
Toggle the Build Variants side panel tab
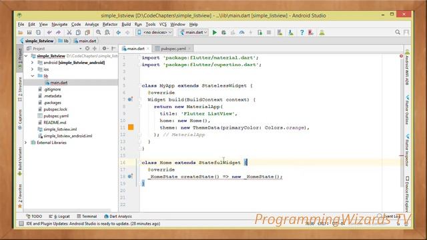click(20, 161)
